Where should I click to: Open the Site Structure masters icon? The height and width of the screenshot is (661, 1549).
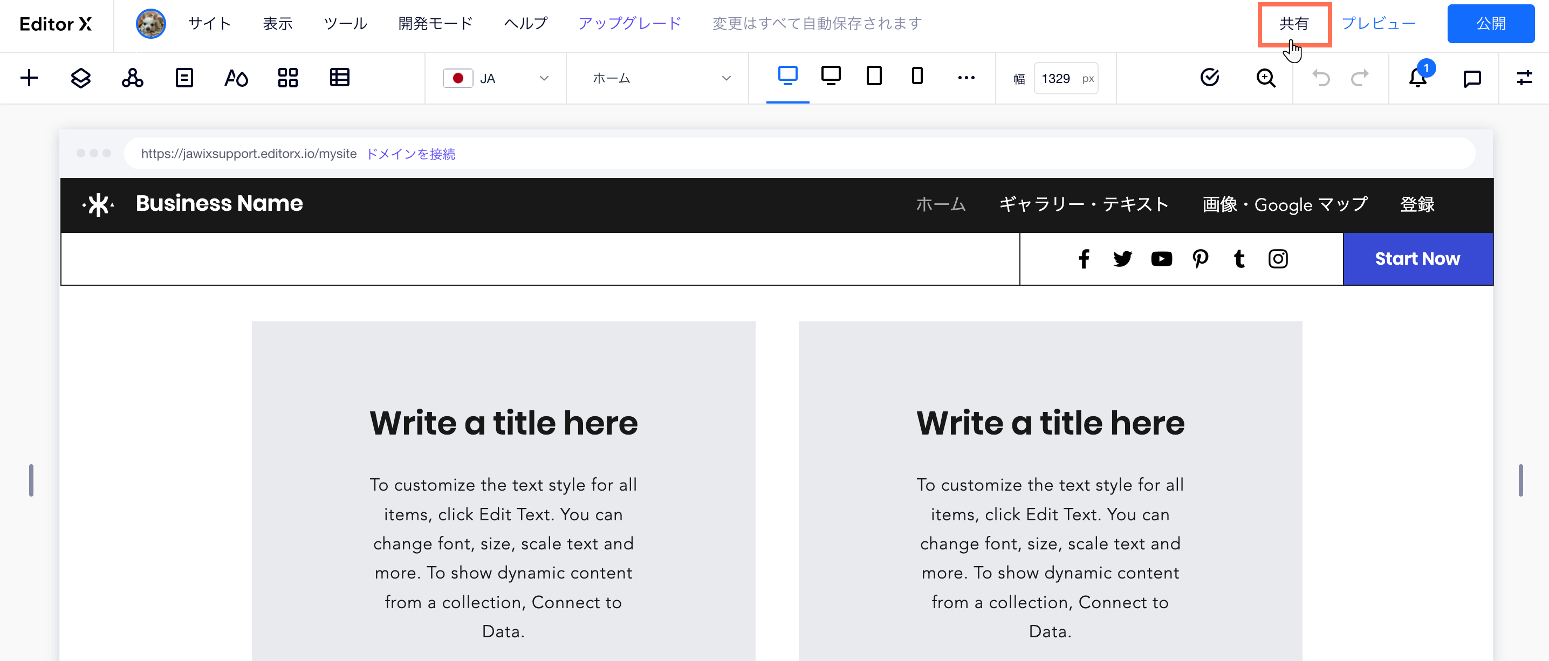[x=132, y=78]
